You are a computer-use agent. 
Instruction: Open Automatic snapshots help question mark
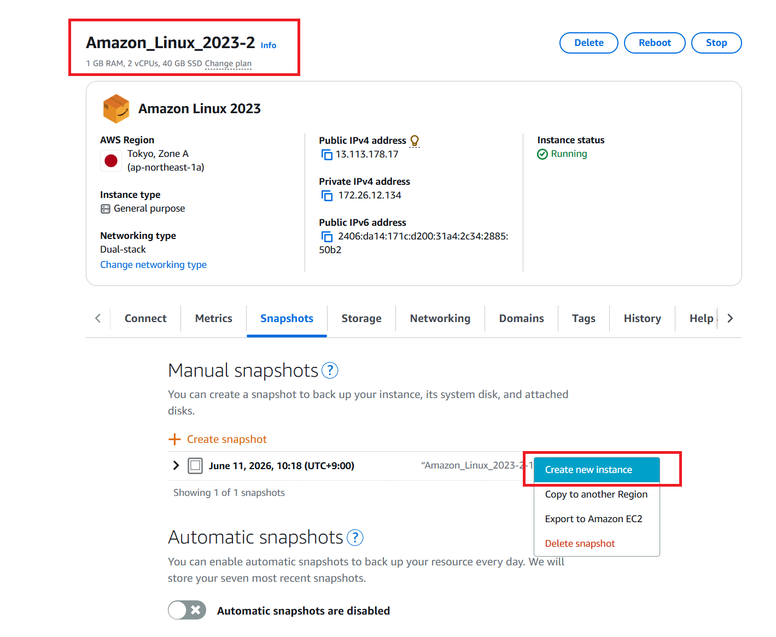[355, 538]
